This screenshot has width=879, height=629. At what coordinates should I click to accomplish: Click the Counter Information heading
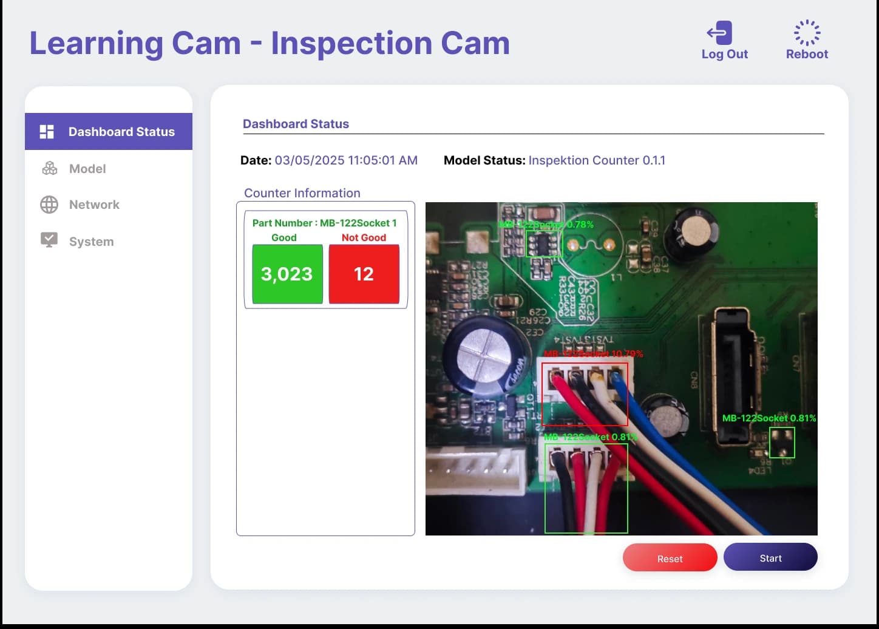(x=302, y=193)
